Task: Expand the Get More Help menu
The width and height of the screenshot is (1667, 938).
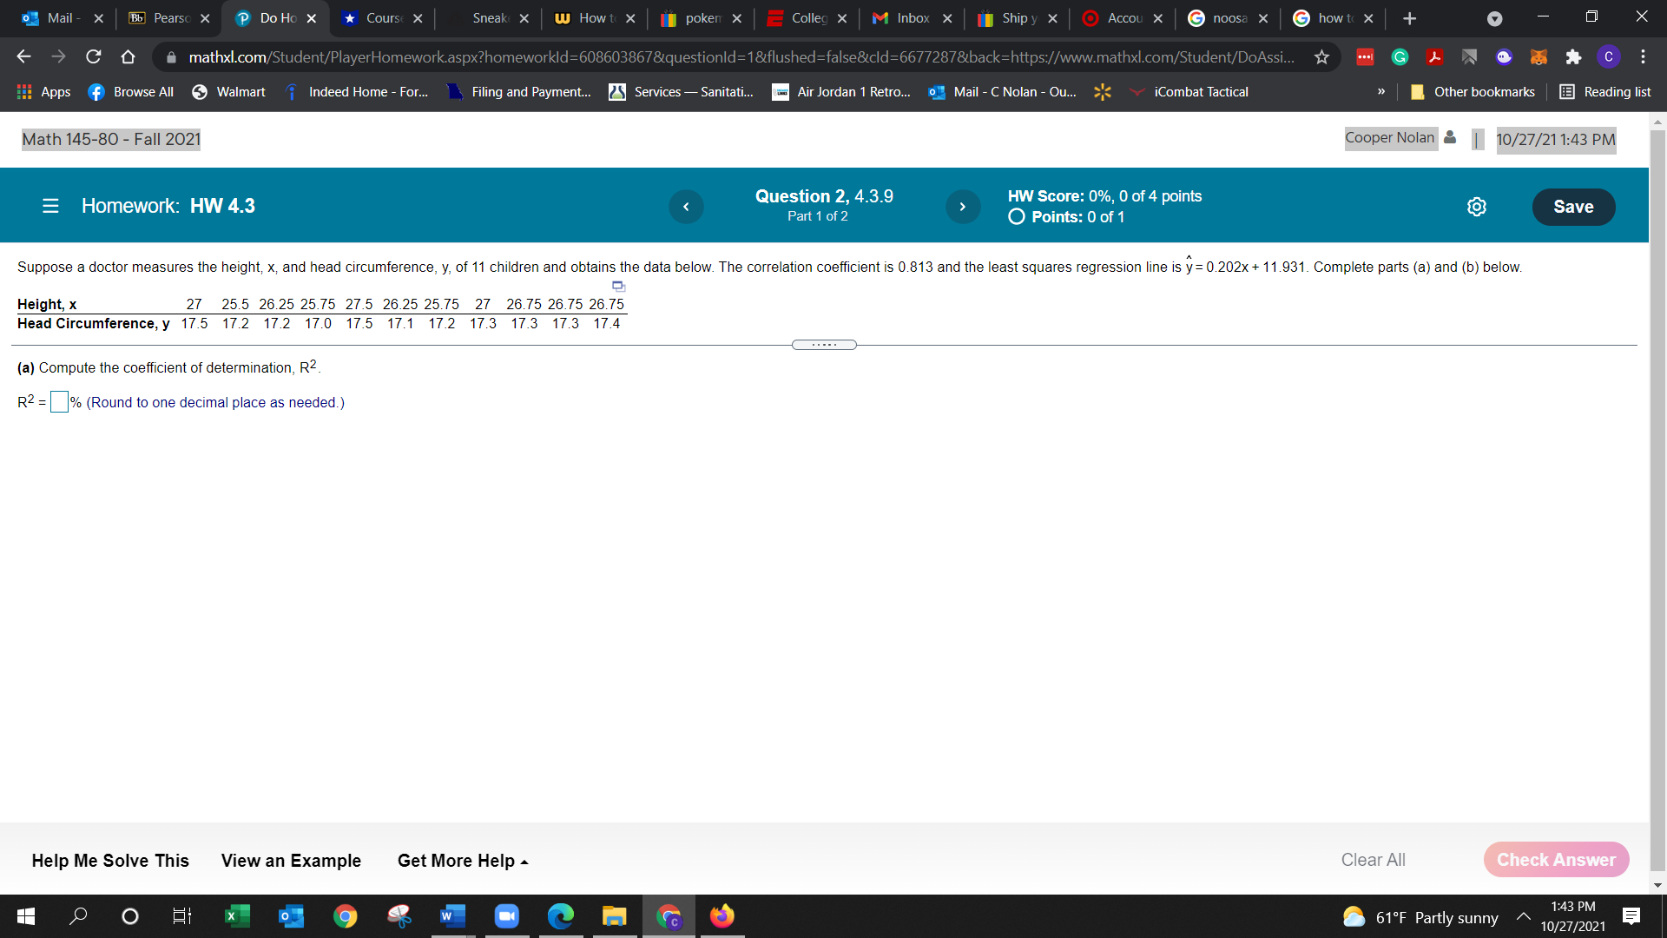Action: (x=462, y=861)
